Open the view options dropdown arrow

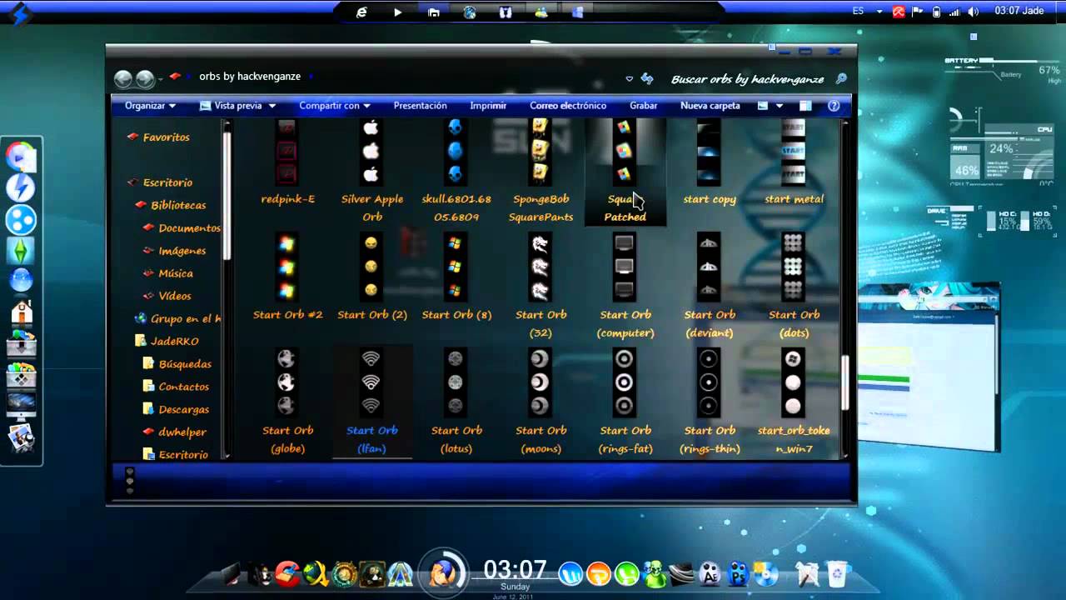click(x=780, y=106)
